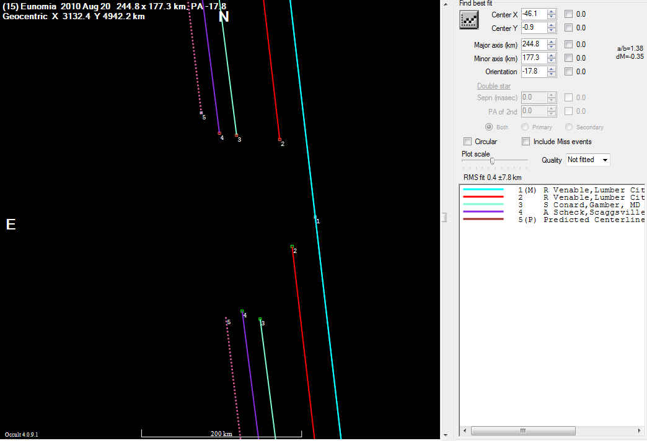Check Include Miss events

pos(526,141)
